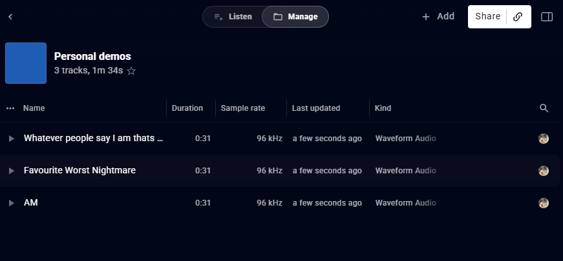
Task: Play the Favourite Worst Nightmare track
Action: [x=12, y=171]
